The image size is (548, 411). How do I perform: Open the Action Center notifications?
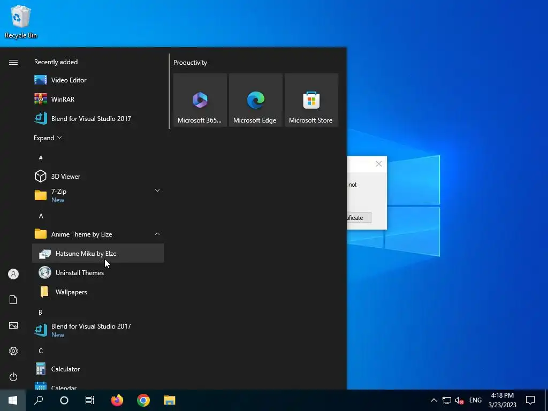click(530, 400)
